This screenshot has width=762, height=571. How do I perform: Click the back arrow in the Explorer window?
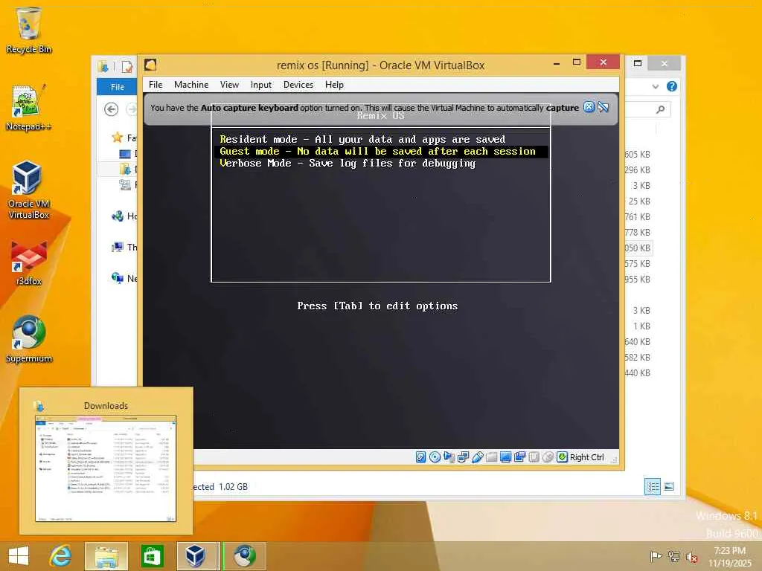pos(112,109)
